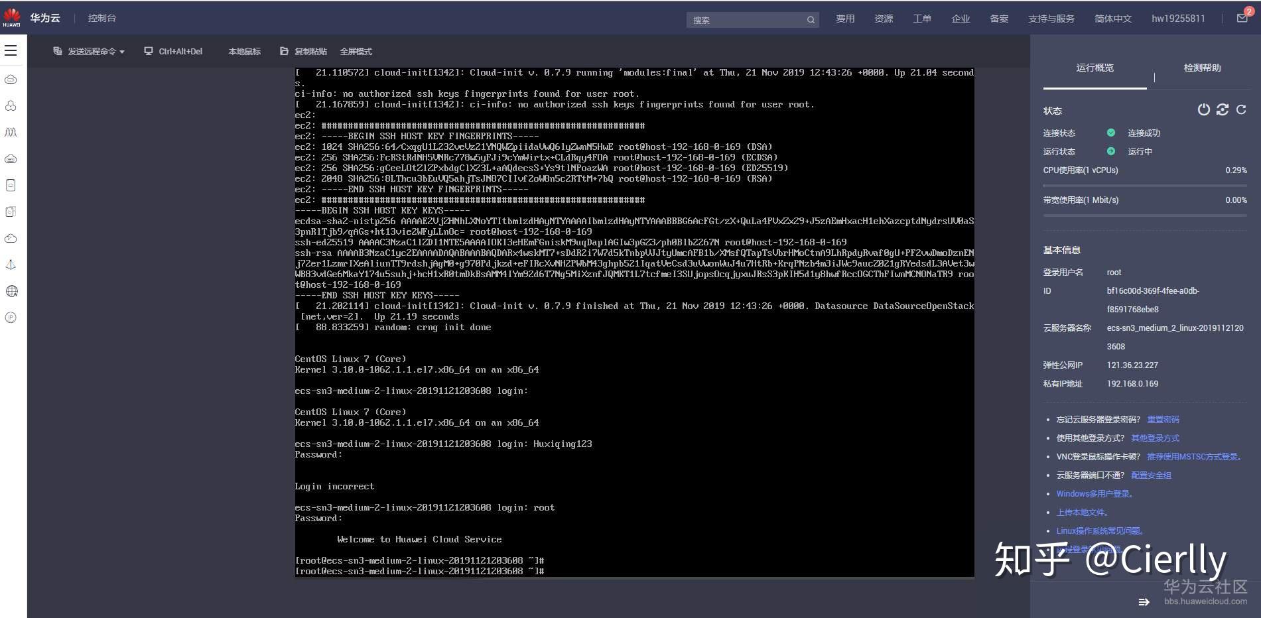Click the 华为云 brand text

[45, 18]
